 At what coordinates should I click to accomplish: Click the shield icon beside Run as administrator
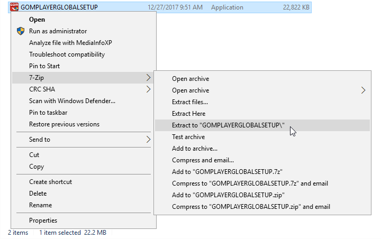click(x=21, y=31)
